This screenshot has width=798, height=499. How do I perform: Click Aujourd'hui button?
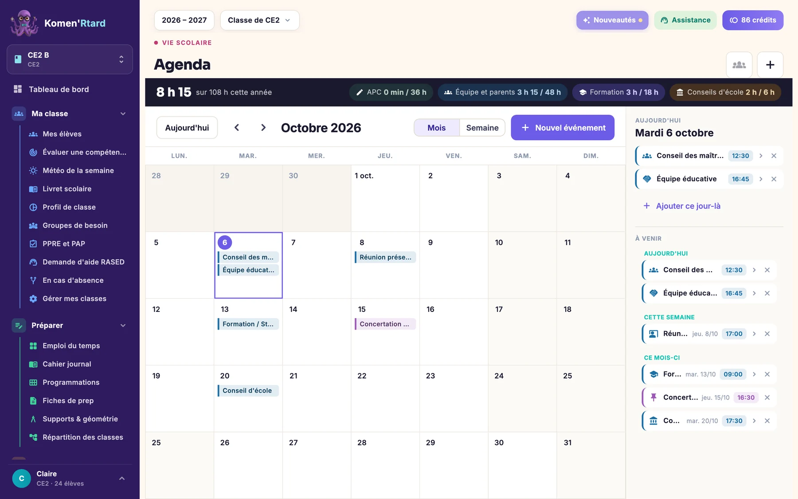tap(187, 128)
